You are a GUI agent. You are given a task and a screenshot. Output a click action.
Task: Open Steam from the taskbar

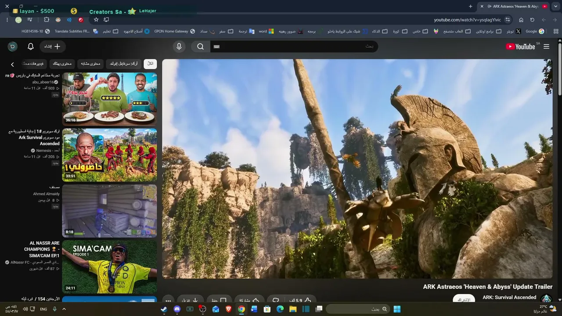point(164,309)
